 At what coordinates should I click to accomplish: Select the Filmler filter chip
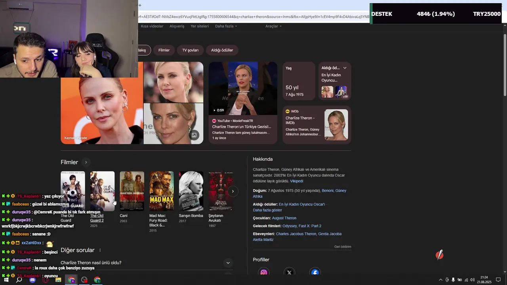(164, 50)
